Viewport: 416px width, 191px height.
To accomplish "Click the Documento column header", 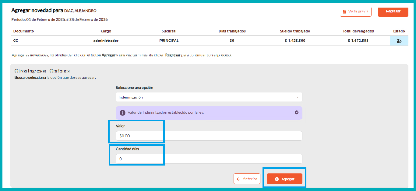I will pos(24,31).
